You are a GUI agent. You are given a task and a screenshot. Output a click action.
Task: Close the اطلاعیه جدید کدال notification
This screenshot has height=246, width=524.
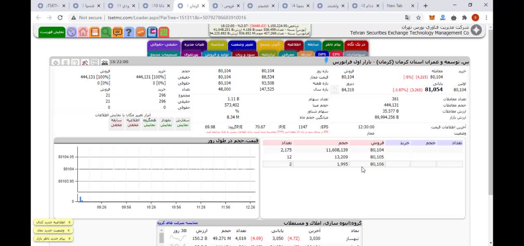[70, 222]
